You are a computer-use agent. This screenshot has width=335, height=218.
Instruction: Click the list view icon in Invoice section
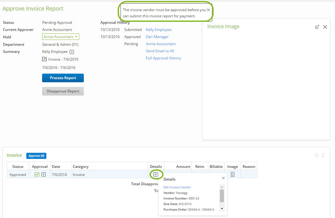(316, 156)
